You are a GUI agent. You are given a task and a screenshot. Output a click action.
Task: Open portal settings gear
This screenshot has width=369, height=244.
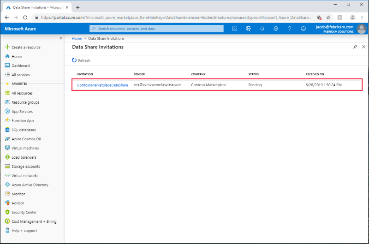[276, 29]
